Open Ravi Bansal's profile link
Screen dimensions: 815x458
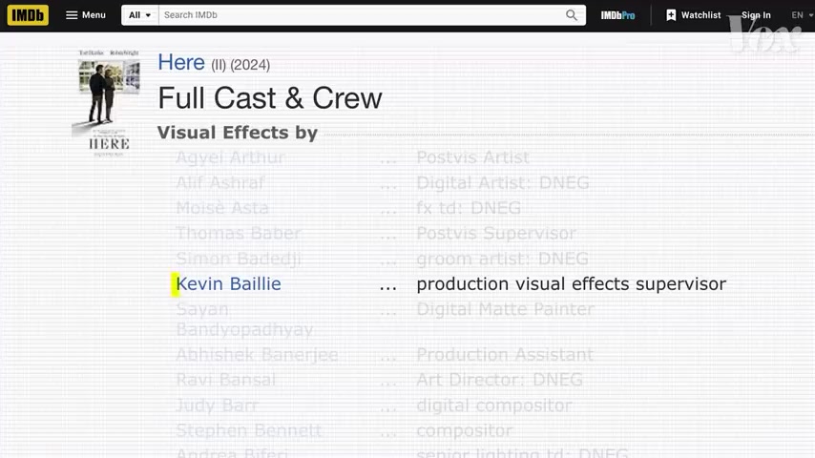click(225, 380)
